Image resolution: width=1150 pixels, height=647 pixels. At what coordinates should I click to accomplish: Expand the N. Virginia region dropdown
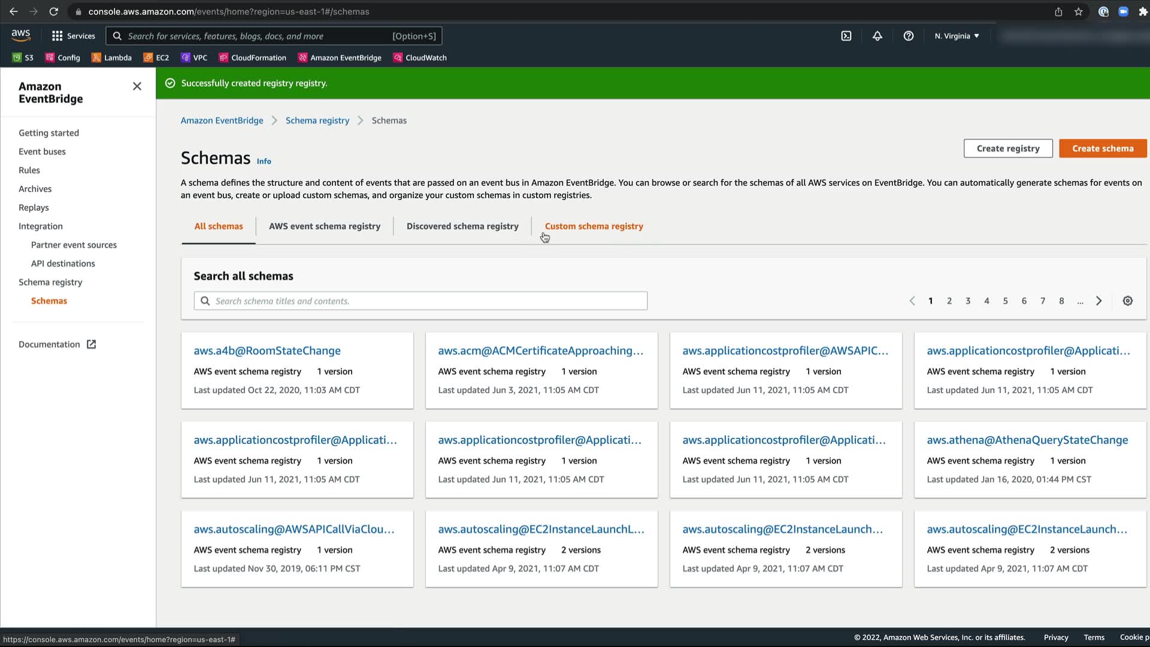(957, 36)
